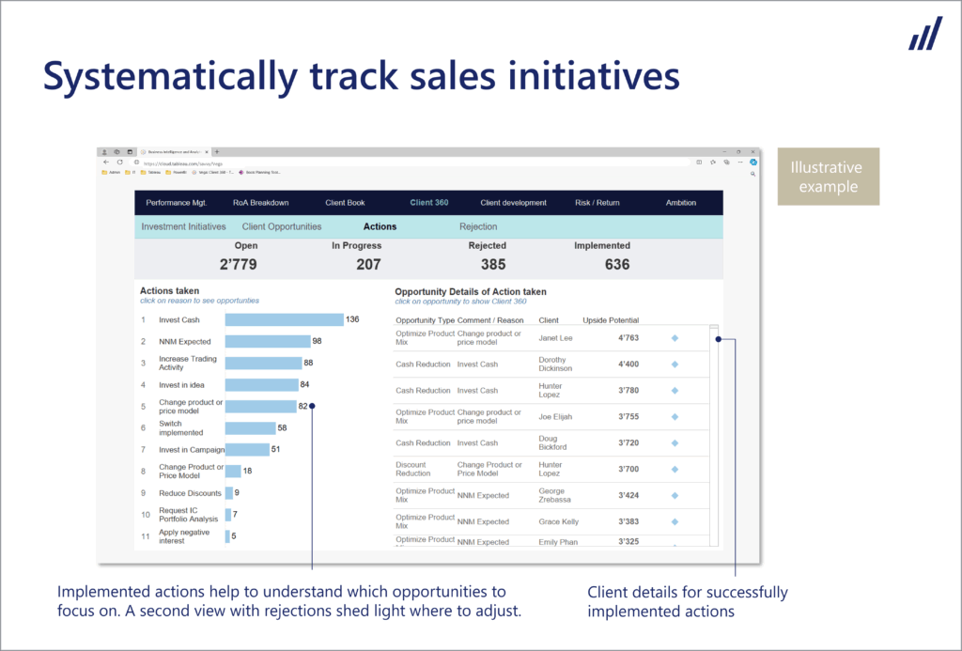Click the diamond marker for Grace Kelly
The width and height of the screenshot is (962, 651).
pyautogui.click(x=675, y=521)
